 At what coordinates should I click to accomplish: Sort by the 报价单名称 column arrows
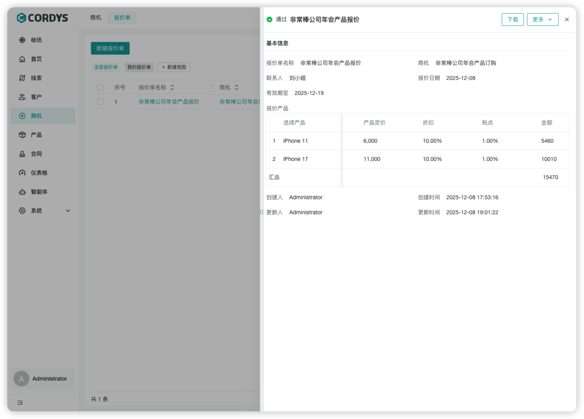pos(172,87)
